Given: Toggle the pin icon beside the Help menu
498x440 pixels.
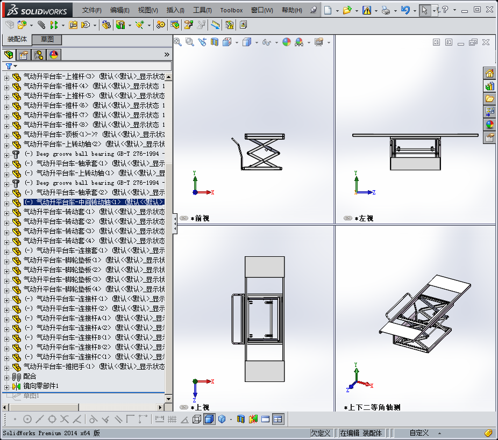Looking at the screenshot, I should [x=314, y=10].
